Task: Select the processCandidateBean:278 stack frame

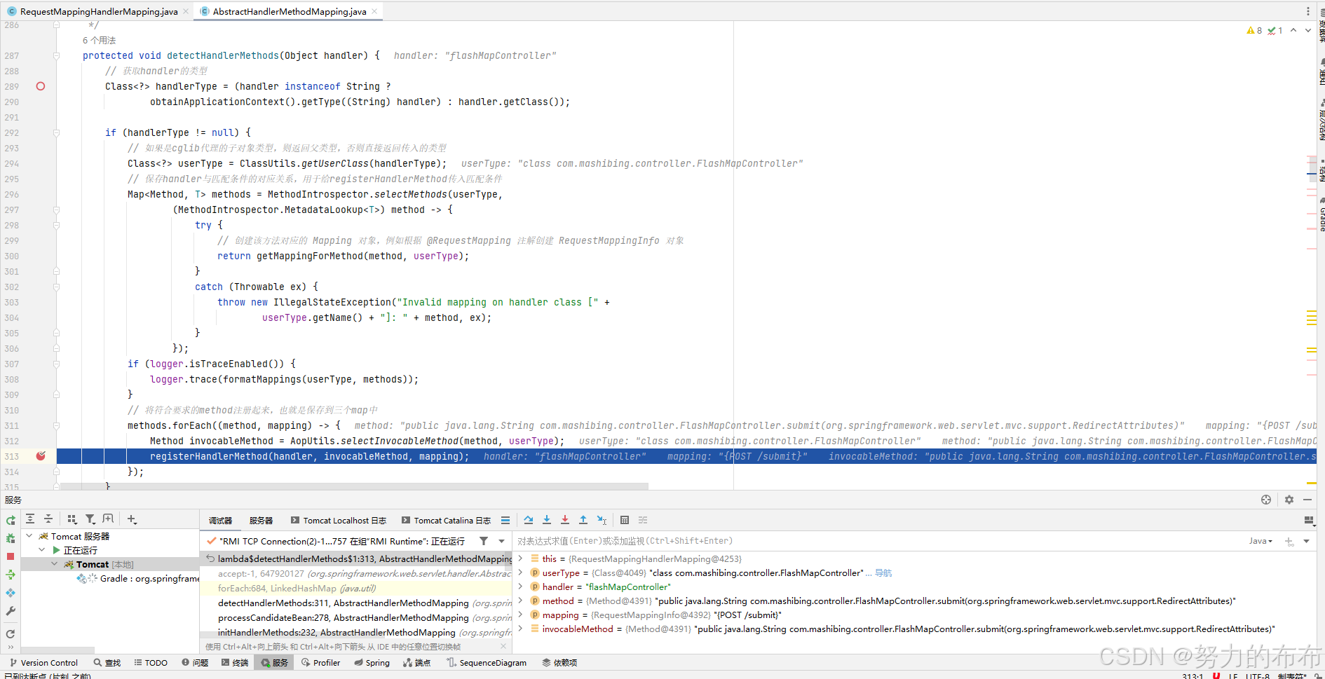Action: coord(356,617)
